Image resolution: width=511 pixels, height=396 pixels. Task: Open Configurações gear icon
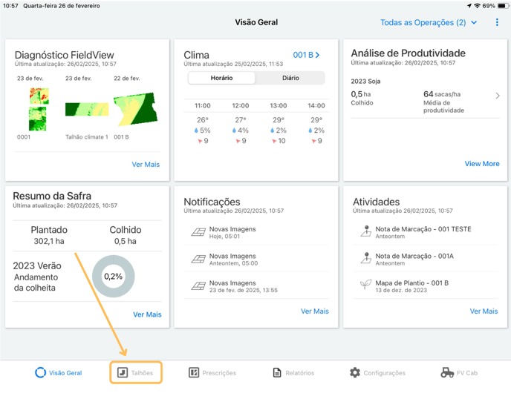355,372
